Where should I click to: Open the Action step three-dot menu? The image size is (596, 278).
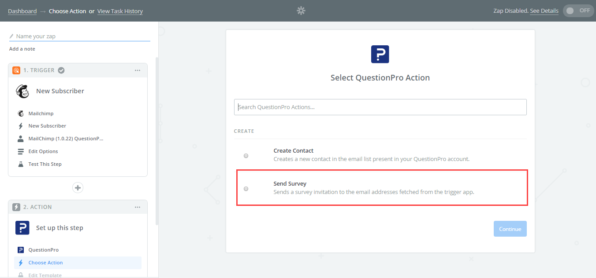(x=138, y=207)
